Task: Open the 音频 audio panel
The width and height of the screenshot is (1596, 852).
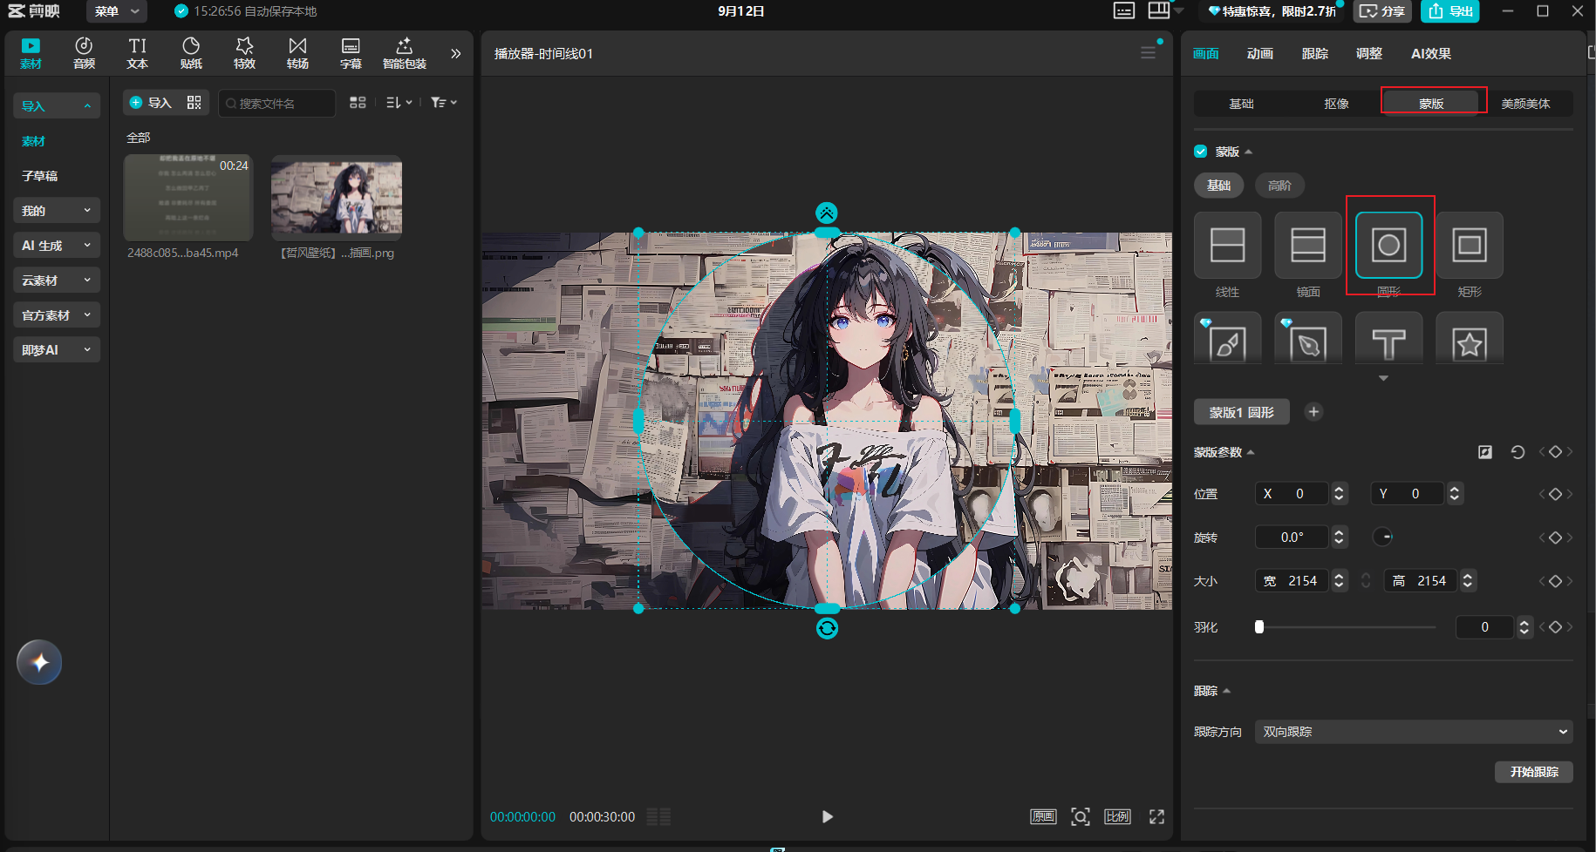Action: tap(84, 53)
